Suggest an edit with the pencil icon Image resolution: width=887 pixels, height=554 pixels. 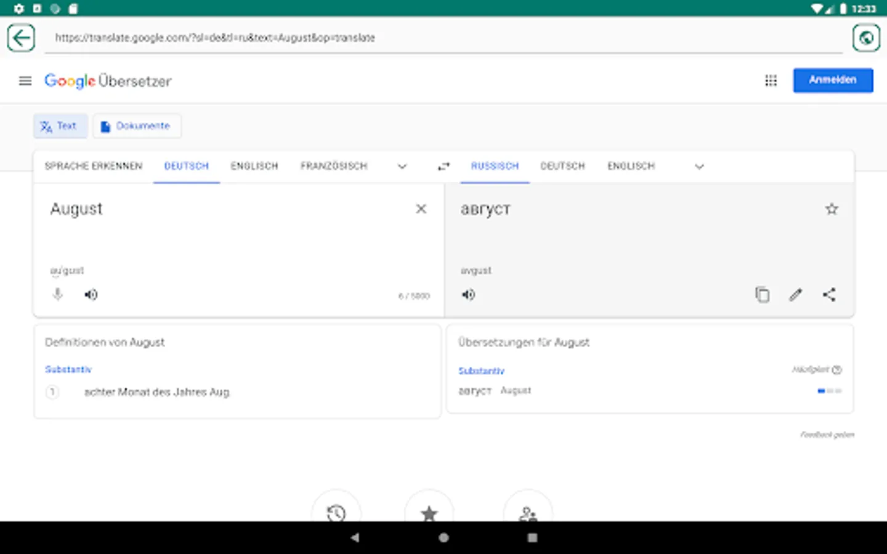[796, 294]
